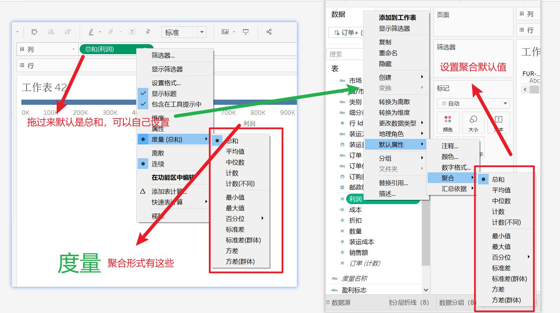Click the number icon beside 折扣

pyautogui.click(x=342, y=220)
